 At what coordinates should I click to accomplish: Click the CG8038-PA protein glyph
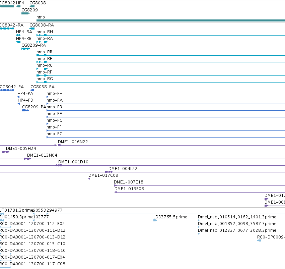[32, 90]
